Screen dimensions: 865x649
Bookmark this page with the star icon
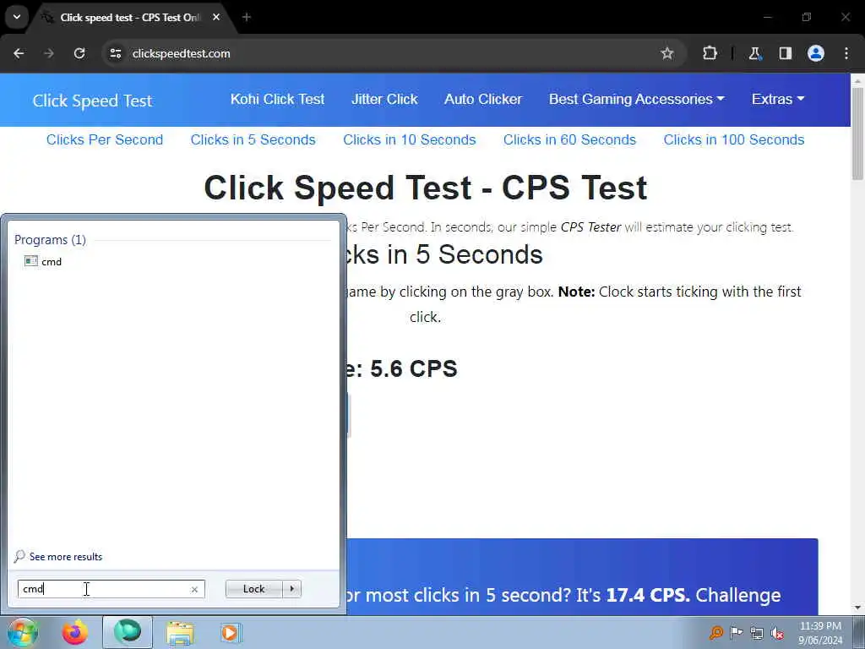point(667,53)
